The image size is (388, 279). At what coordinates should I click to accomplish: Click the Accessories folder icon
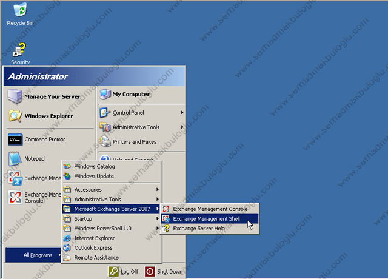click(x=67, y=190)
